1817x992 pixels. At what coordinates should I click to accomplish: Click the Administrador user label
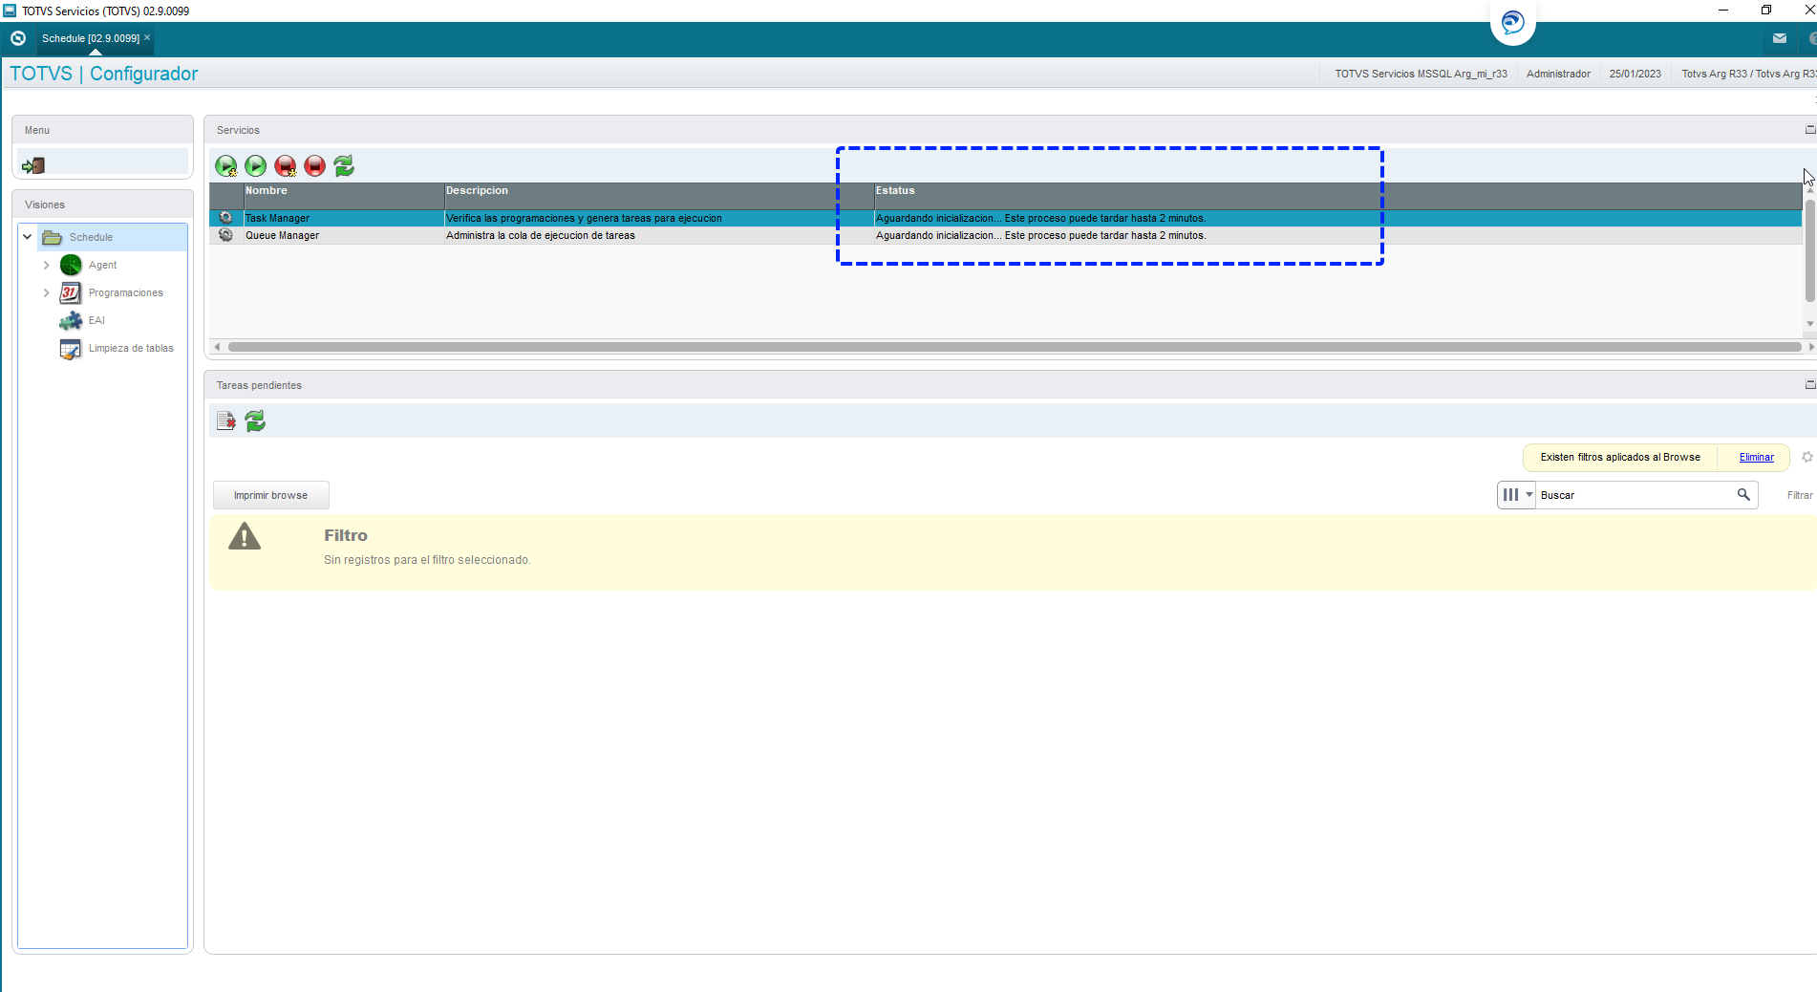tap(1558, 74)
